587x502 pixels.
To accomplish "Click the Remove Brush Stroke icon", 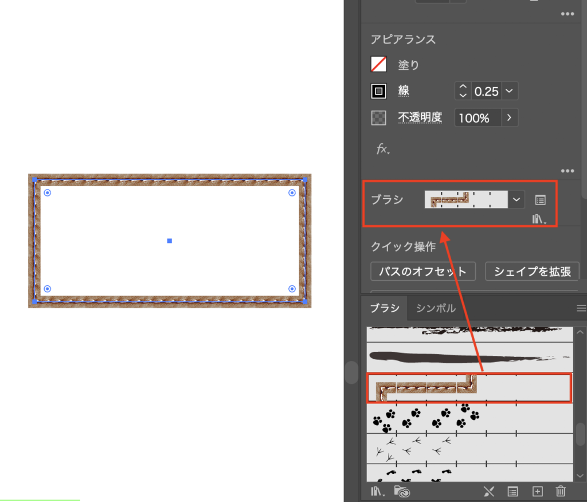I will [x=488, y=491].
